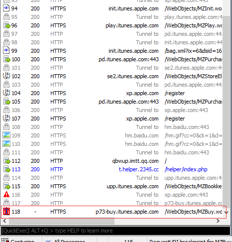Select host hm.baidu.com in row 109
The image size is (232, 242).
(142, 135)
